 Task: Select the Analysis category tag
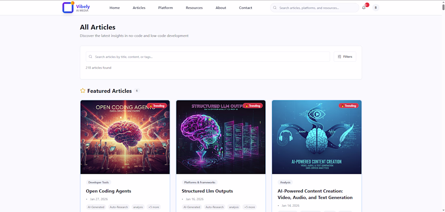click(285, 182)
